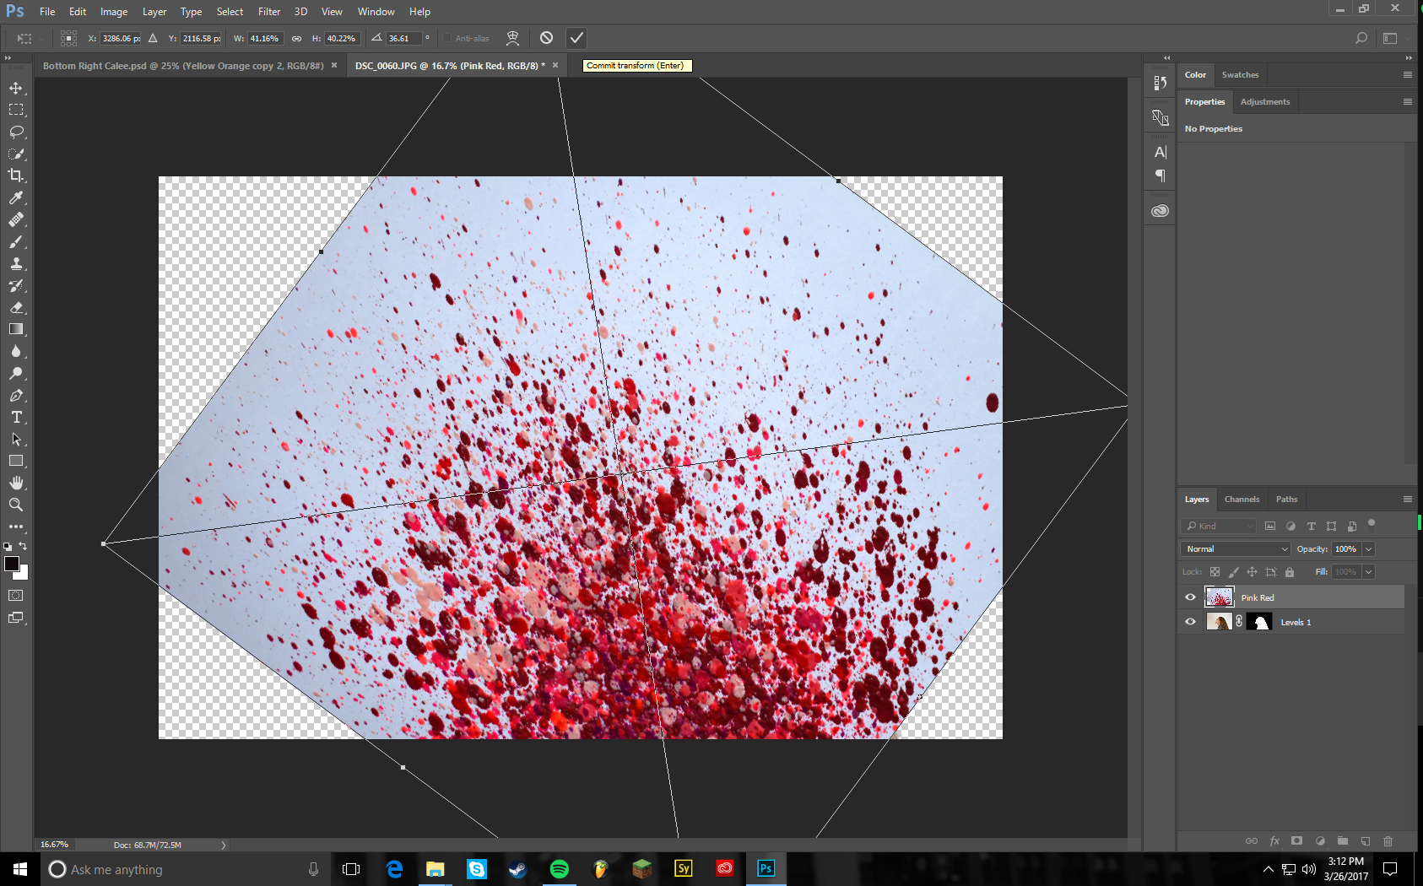Click the foreground color swatch
Viewport: 1423px width, 886px height.
tap(12, 564)
